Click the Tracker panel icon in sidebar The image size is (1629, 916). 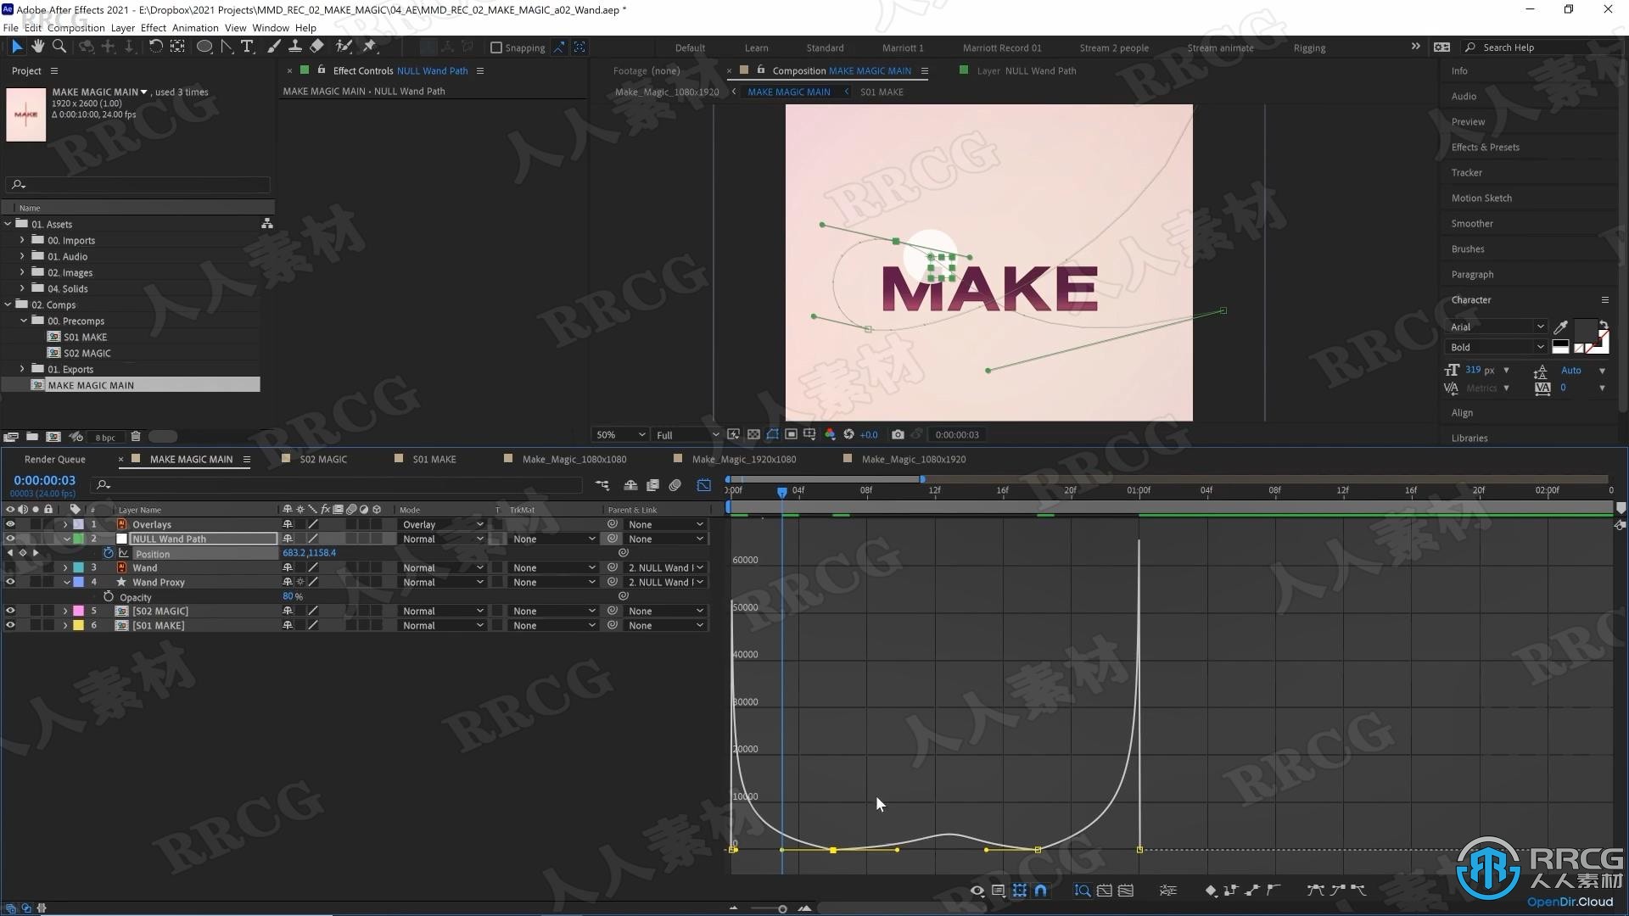tap(1465, 172)
